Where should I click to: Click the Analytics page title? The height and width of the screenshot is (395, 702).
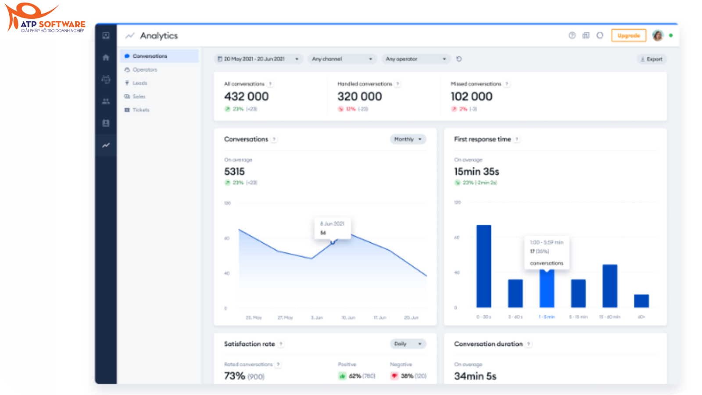(159, 36)
